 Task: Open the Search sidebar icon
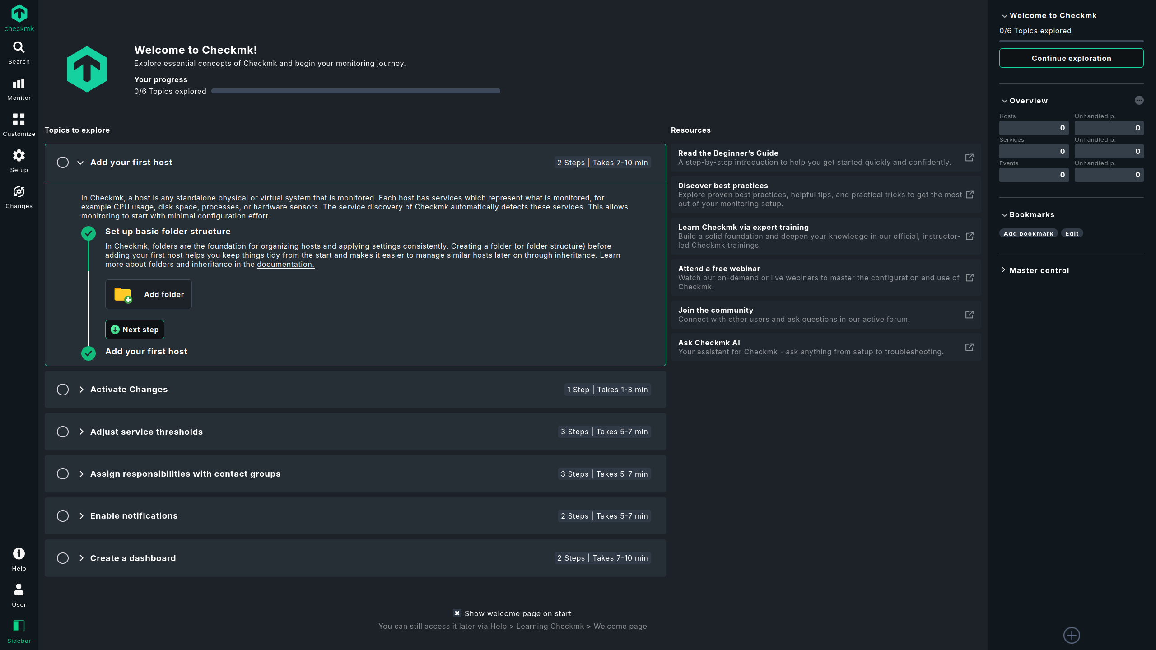coord(19,51)
